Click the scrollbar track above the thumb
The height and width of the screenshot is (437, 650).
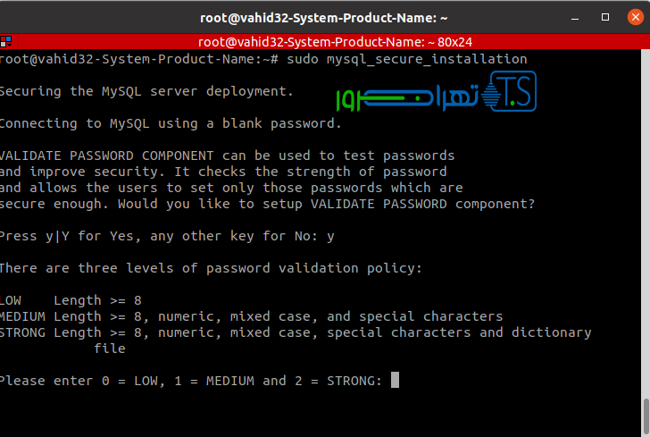click(x=646, y=223)
